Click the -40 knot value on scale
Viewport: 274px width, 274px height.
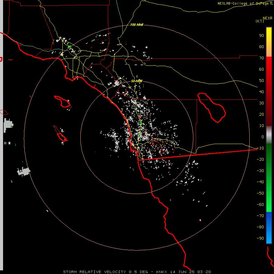pyautogui.click(x=260, y=182)
